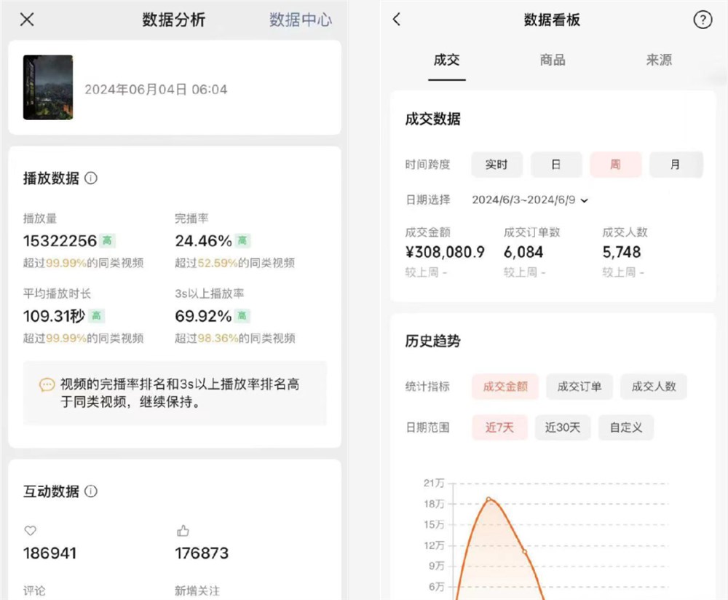728x600 pixels.
Task: Click the thumbs-up icon above 176873
Action: pyautogui.click(x=183, y=531)
